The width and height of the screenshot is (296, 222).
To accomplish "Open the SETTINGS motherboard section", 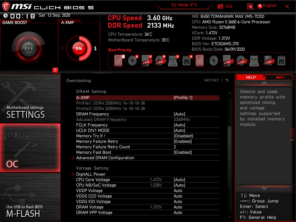I will point(30,98).
